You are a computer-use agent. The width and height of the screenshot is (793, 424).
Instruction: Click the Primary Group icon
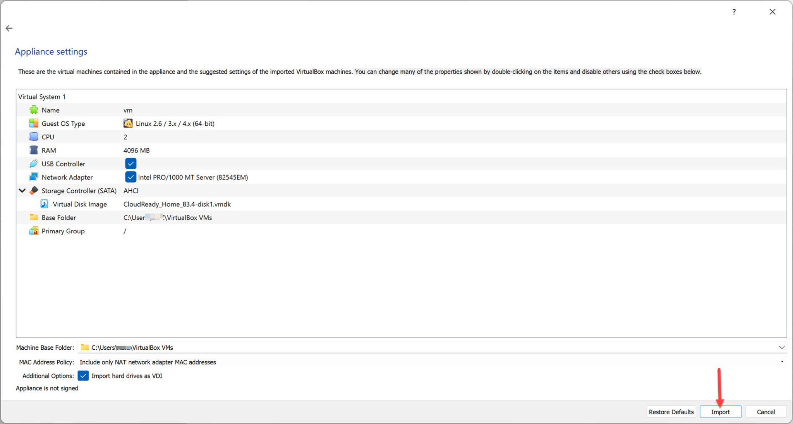point(34,231)
